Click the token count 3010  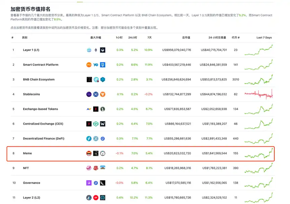click(x=236, y=79)
